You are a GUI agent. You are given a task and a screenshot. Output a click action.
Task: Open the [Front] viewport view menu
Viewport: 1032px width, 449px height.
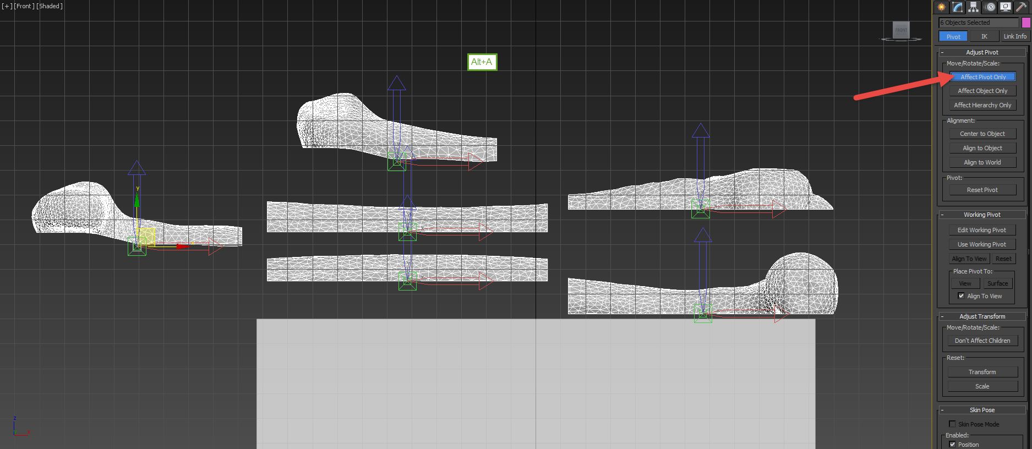pos(24,6)
